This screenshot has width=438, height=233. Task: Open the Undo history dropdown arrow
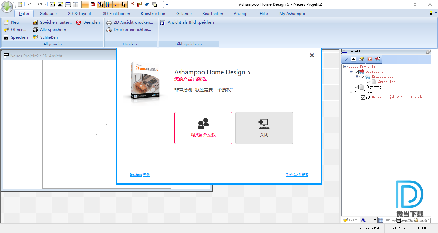[x=35, y=4]
